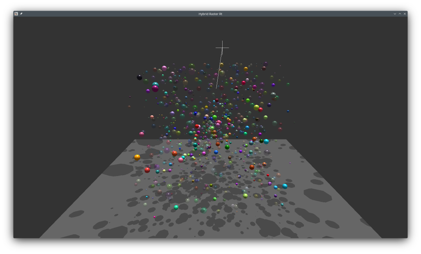Pick the yellow-green sphere beside the red one on the right
The height and width of the screenshot is (254, 421).
click(x=256, y=108)
